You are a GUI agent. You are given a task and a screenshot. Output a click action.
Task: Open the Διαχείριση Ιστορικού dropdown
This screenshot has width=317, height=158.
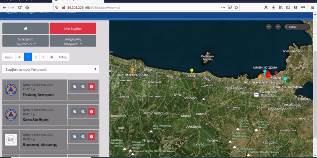coord(73,41)
